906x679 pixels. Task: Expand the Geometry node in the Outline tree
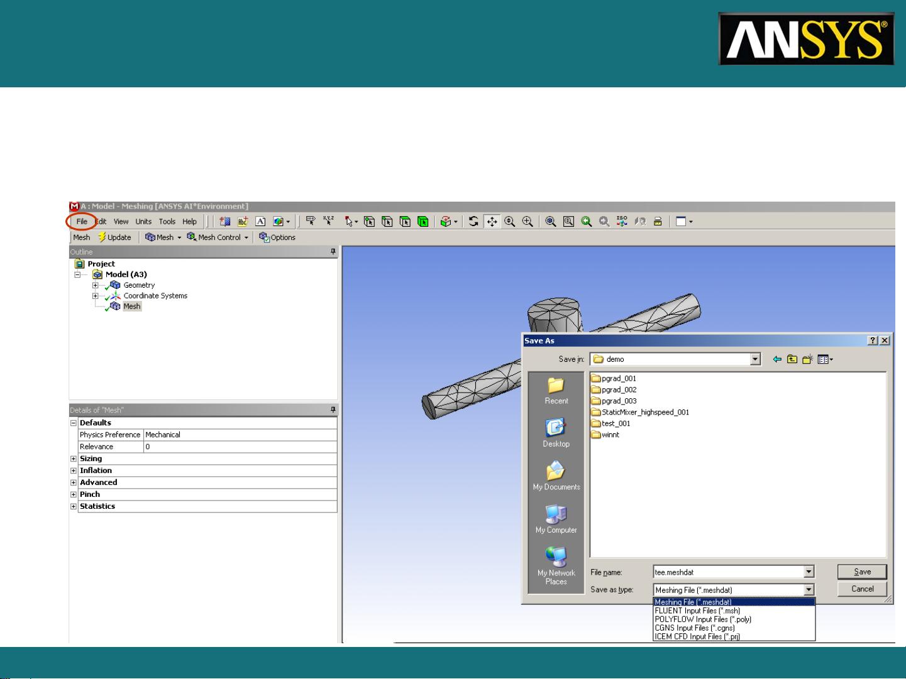[x=95, y=285]
